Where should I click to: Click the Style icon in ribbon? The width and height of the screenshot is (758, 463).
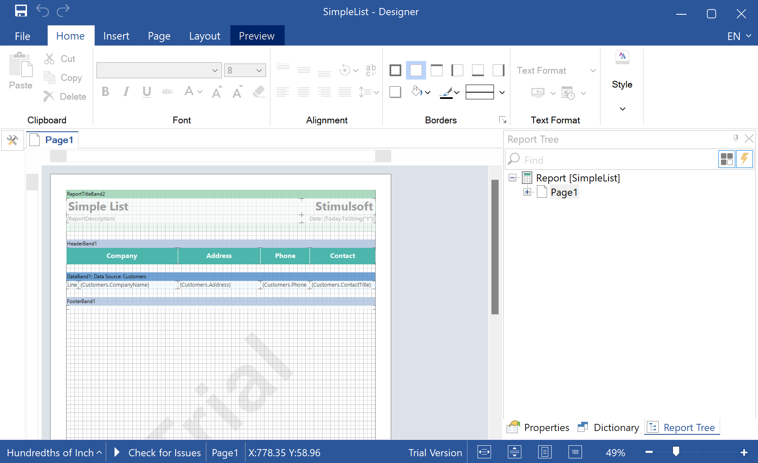click(x=622, y=57)
